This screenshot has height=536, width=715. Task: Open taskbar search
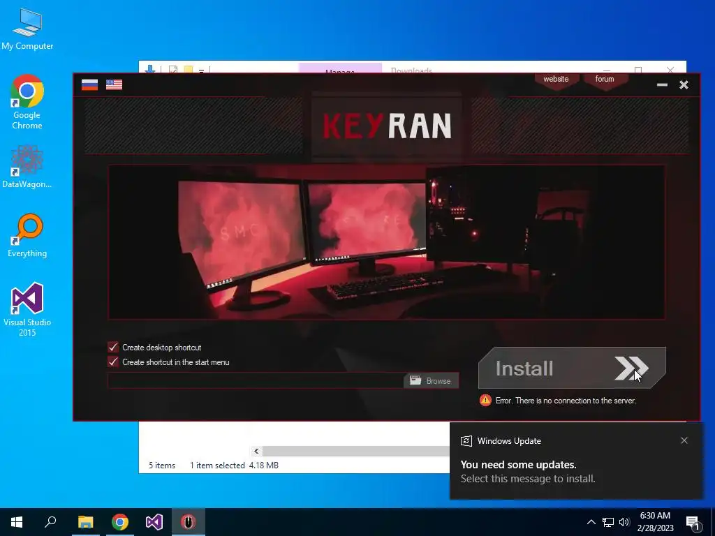(x=50, y=522)
